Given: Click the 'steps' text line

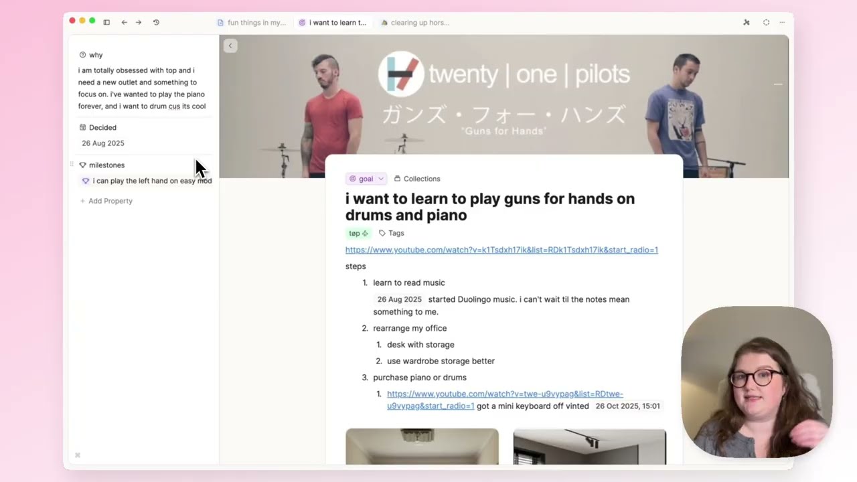Looking at the screenshot, I should click(356, 266).
